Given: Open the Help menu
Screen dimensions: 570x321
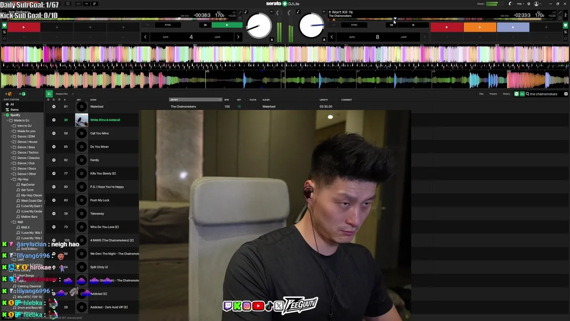Looking at the screenshot, I should point(520,4).
